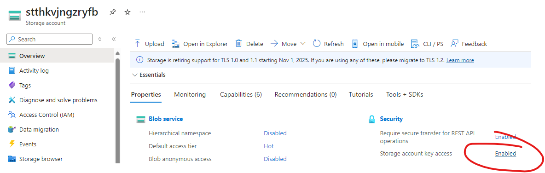The width and height of the screenshot is (545, 173).
Task: Expand the Move dropdown chevron
Action: coord(302,44)
